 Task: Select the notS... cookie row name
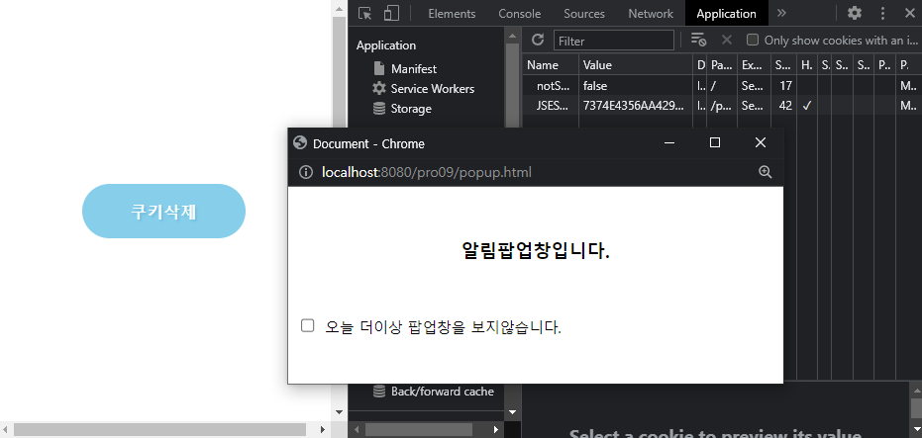pos(553,86)
